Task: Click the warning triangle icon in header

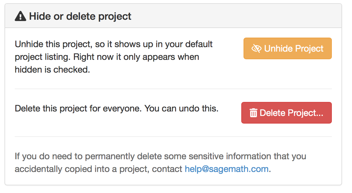Action: click(20, 16)
